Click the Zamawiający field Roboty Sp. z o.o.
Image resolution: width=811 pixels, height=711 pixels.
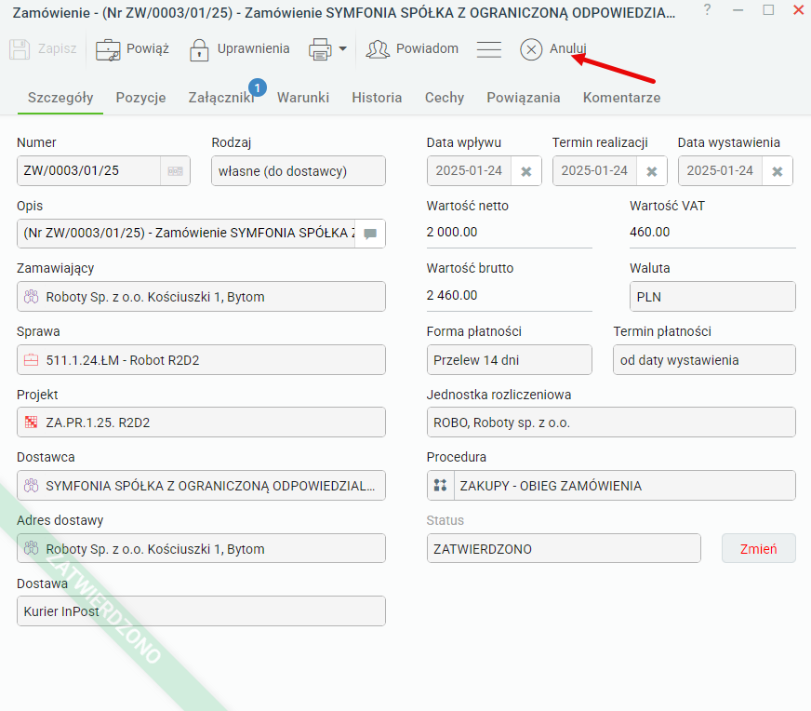(201, 297)
